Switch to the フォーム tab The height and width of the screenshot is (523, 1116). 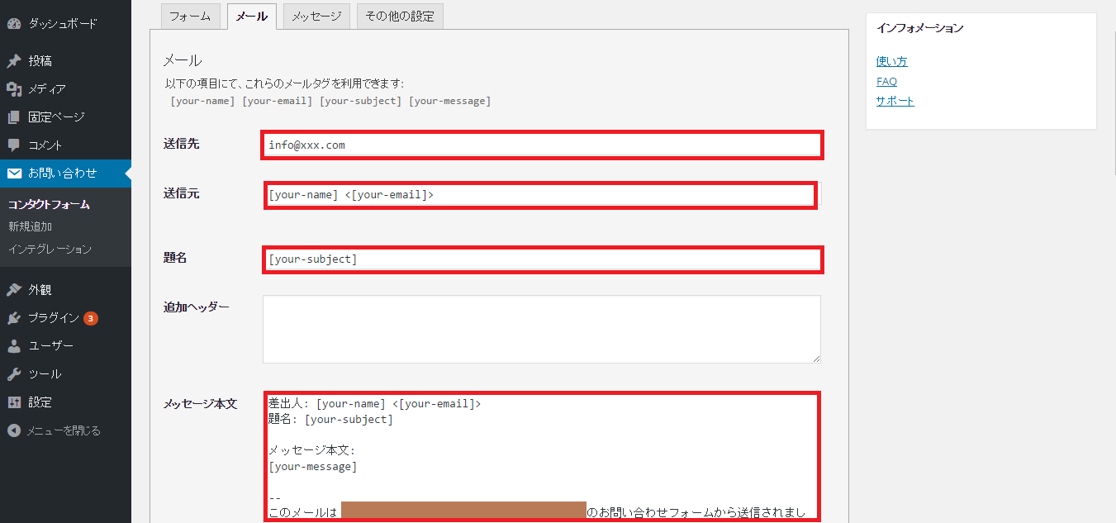(190, 16)
